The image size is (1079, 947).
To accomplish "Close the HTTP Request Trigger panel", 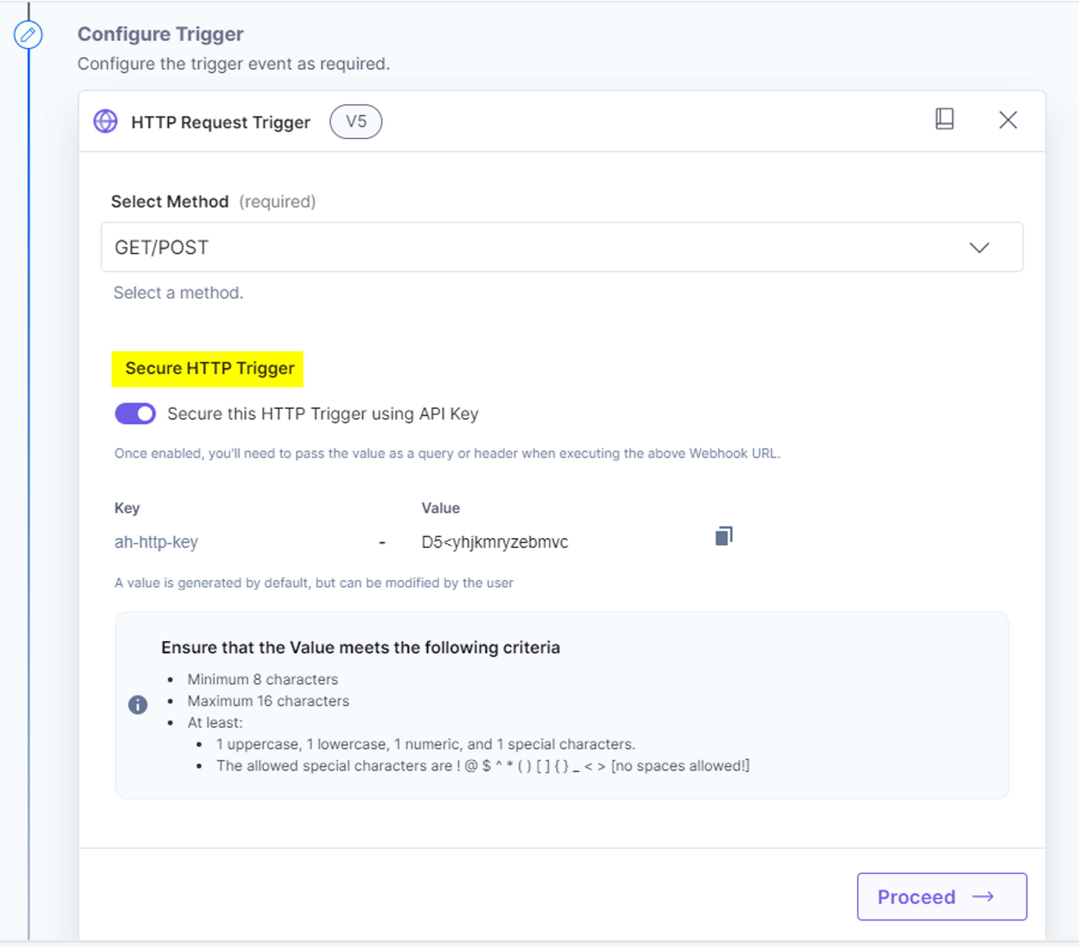I will [1008, 120].
